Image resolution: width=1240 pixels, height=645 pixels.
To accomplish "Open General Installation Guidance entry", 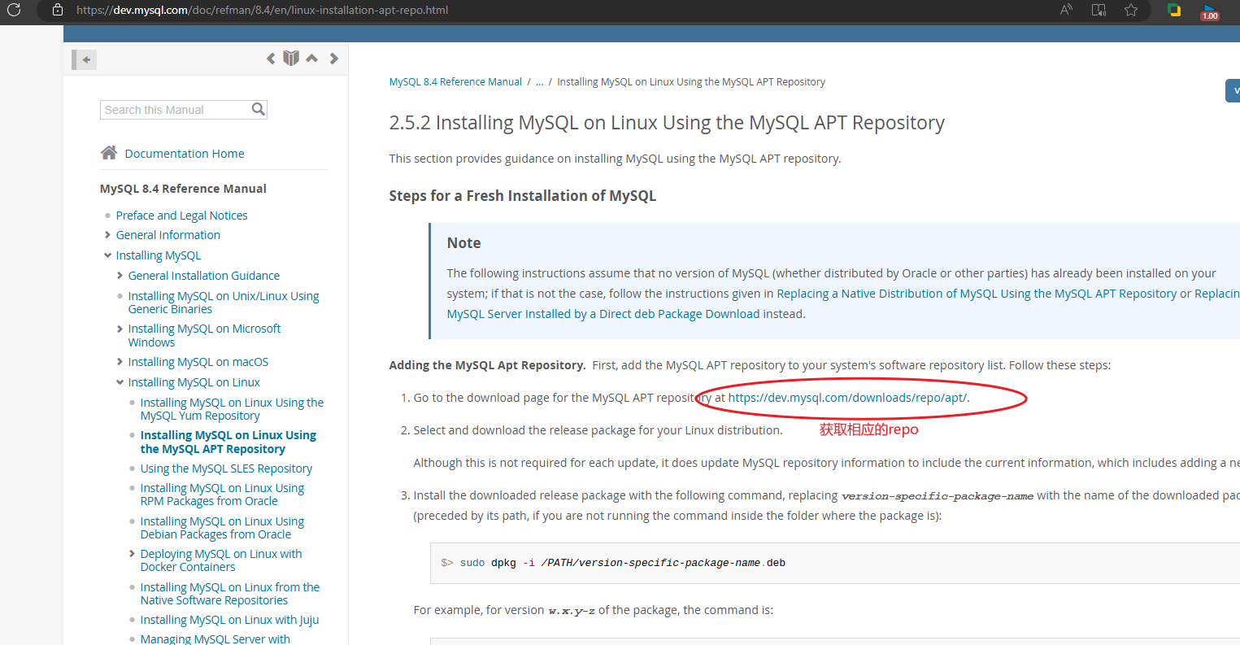I will coord(203,276).
